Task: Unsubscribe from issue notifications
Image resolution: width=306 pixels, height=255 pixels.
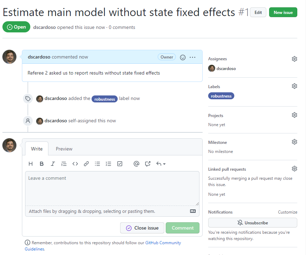Action: [x=252, y=223]
